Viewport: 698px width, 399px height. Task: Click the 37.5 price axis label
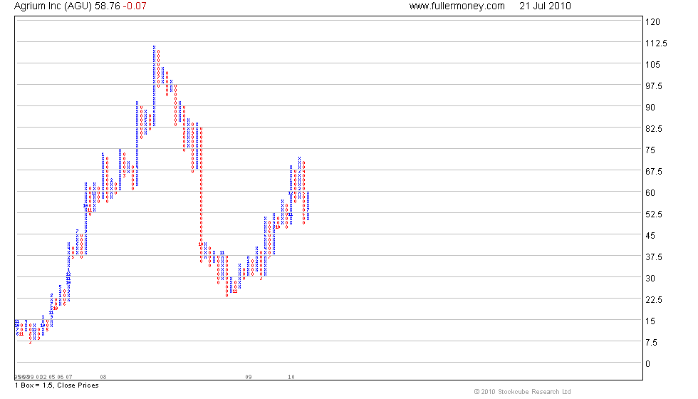pyautogui.click(x=654, y=257)
